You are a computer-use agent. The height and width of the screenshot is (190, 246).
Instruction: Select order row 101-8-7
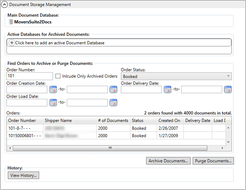[x=25, y=128]
